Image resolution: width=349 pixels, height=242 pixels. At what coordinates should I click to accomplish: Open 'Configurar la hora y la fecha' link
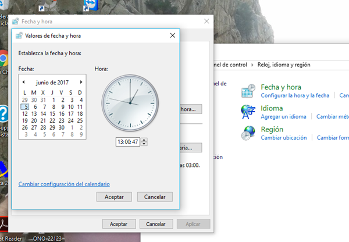pyautogui.click(x=295, y=95)
